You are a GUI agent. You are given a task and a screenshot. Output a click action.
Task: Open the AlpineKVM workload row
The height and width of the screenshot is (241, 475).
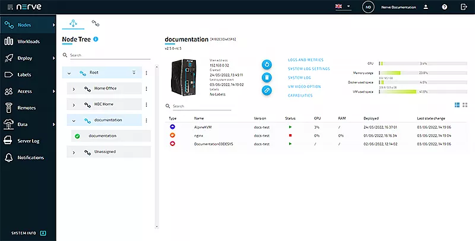(x=316, y=127)
